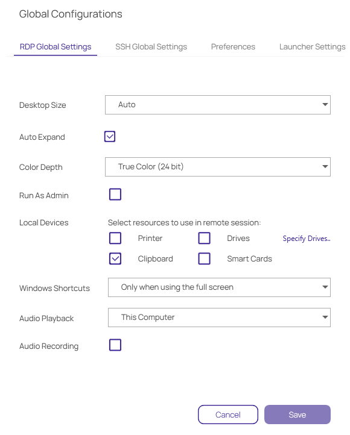Enable the Run As Admin checkbox
Image resolution: width=350 pixels, height=435 pixels.
pos(115,194)
